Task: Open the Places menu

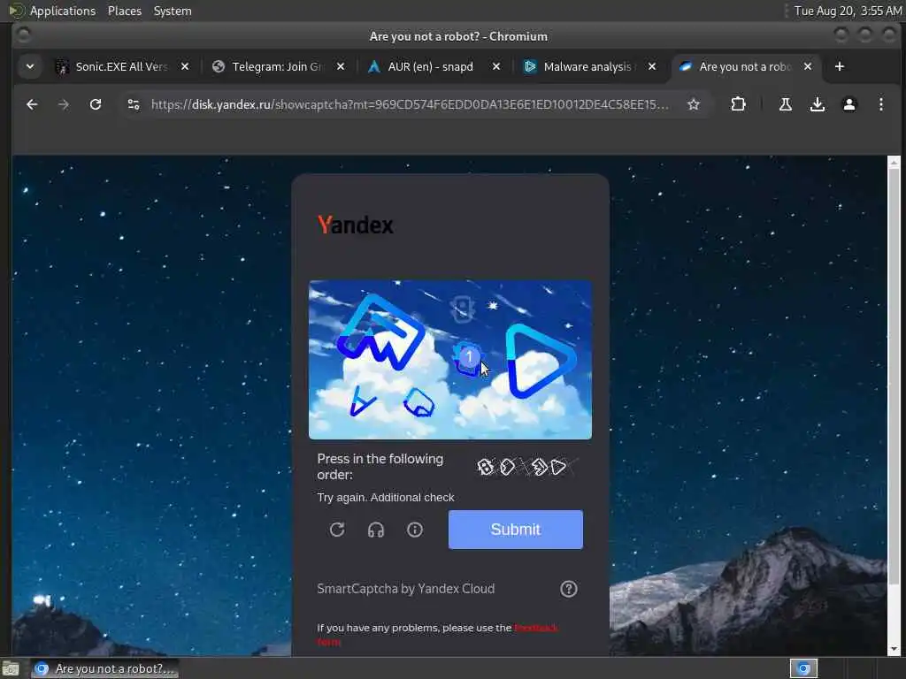Action: tap(124, 11)
